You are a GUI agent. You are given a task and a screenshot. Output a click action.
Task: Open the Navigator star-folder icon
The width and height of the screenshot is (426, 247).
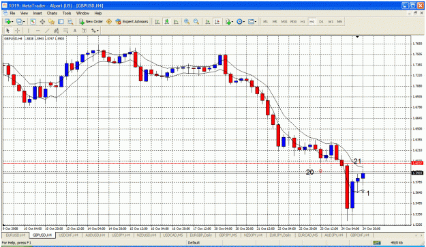(52, 21)
